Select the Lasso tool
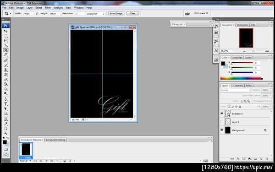Viewport: 275px width, 172px height. tap(5, 41)
